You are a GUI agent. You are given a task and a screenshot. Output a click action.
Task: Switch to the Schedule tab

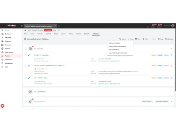(87, 34)
